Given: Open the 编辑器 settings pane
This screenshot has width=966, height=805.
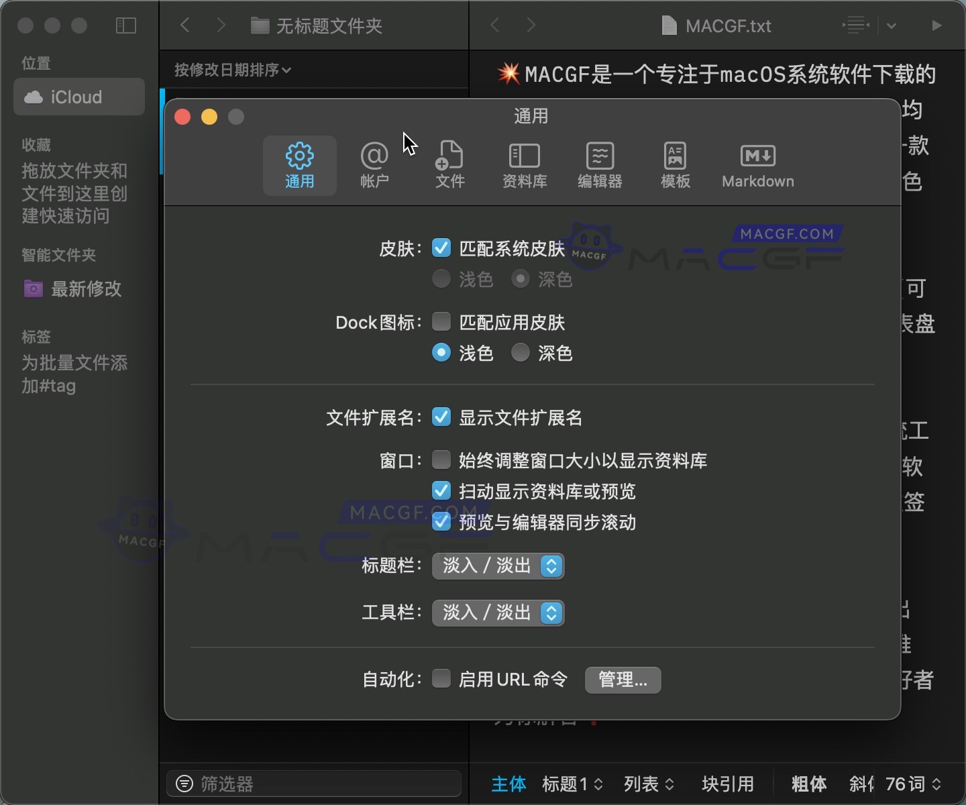Looking at the screenshot, I should (600, 164).
